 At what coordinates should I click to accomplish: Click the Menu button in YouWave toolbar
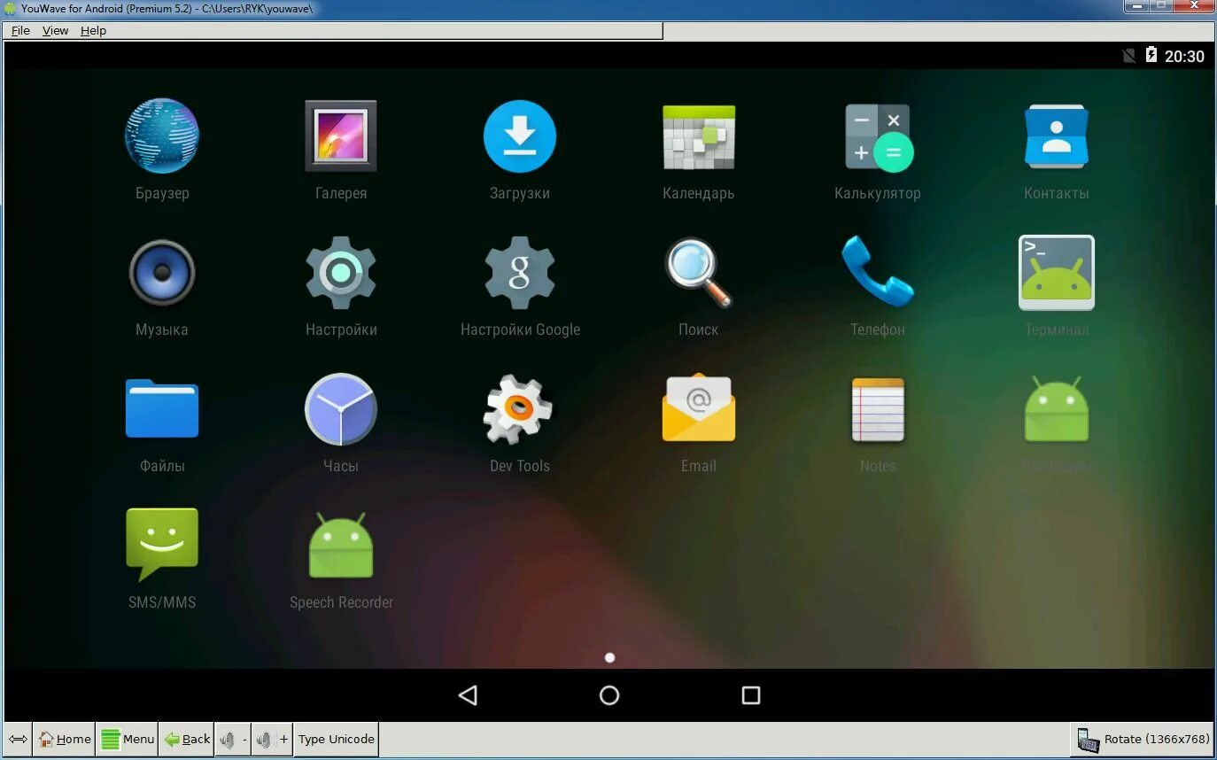[x=127, y=739]
